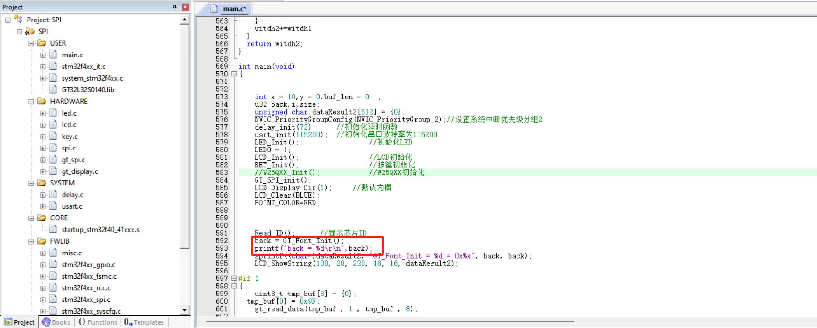Expand the delay.c tree node

43,195
